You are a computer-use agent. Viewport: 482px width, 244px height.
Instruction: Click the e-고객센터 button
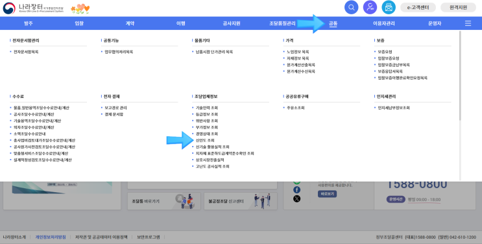pyautogui.click(x=418, y=7)
